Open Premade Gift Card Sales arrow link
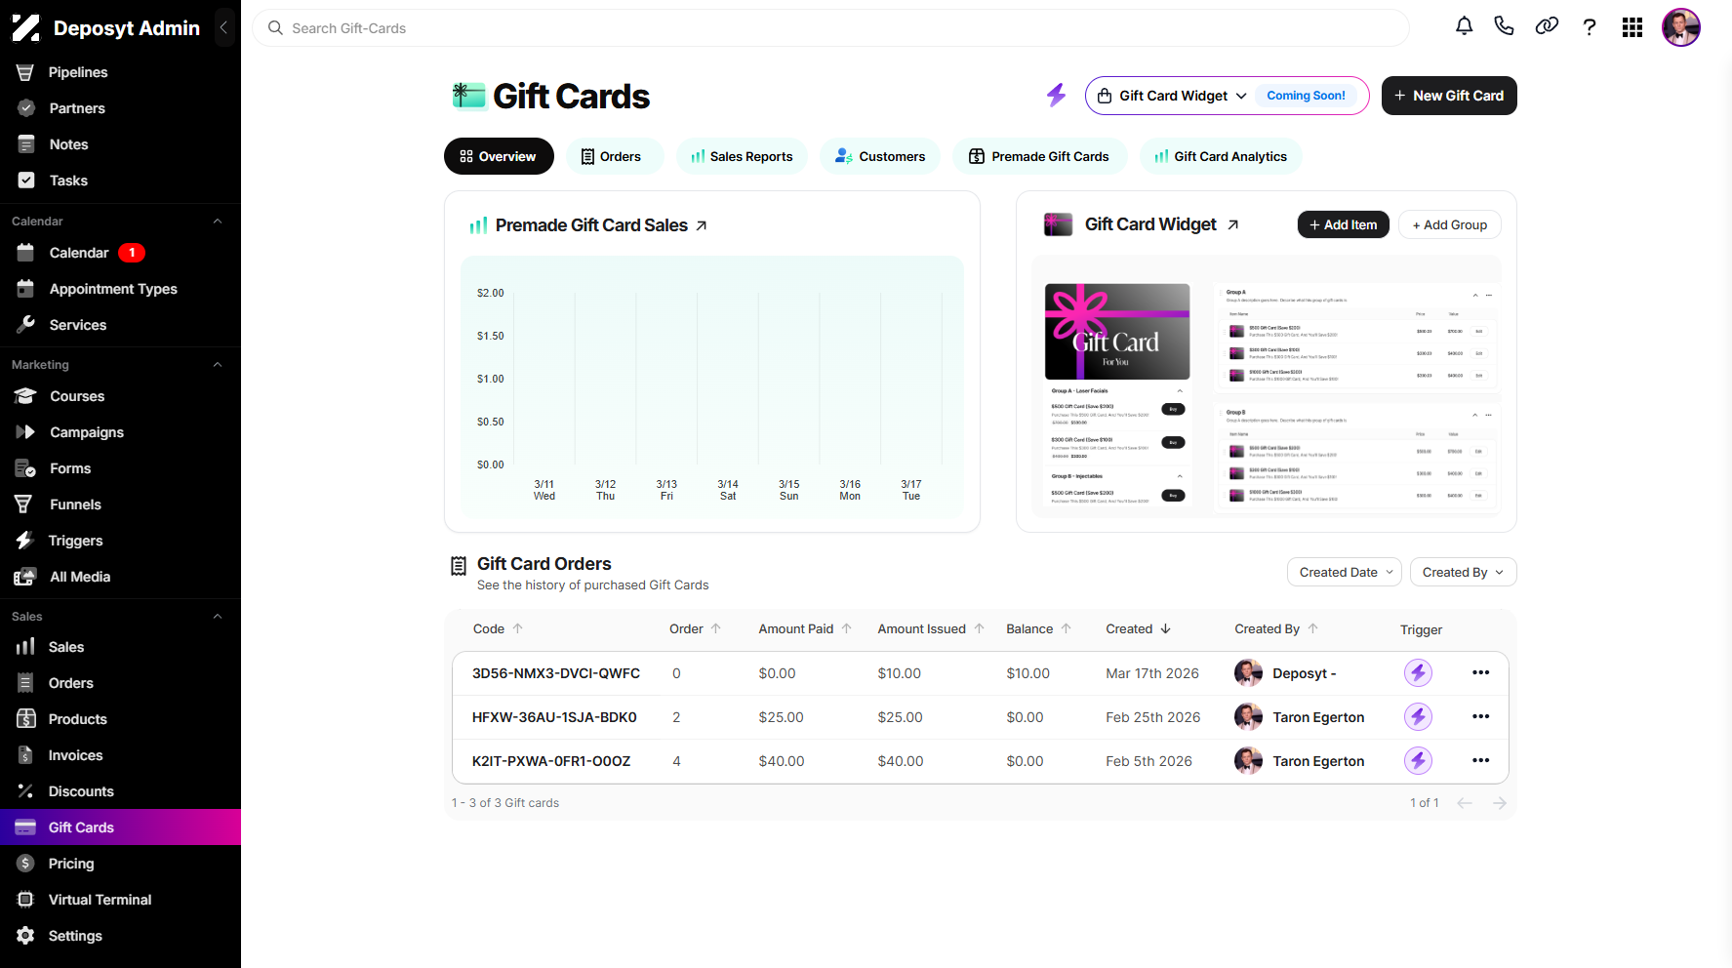The image size is (1732, 968). pyautogui.click(x=701, y=225)
